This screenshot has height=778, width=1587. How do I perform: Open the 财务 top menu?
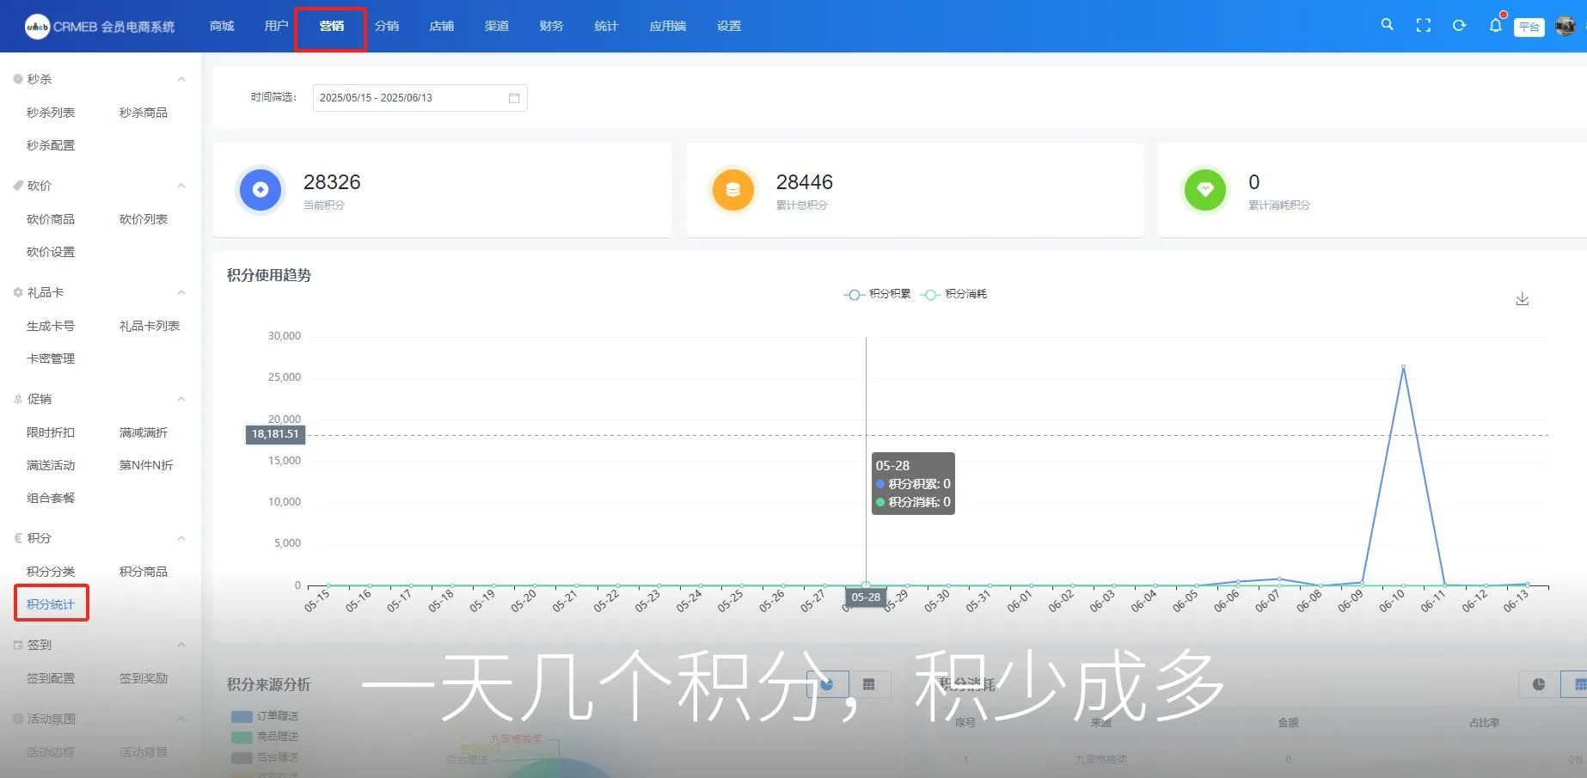[552, 26]
